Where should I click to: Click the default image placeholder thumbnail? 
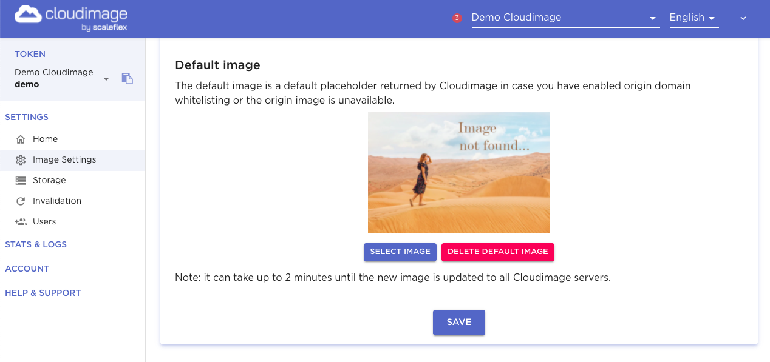pyautogui.click(x=458, y=173)
